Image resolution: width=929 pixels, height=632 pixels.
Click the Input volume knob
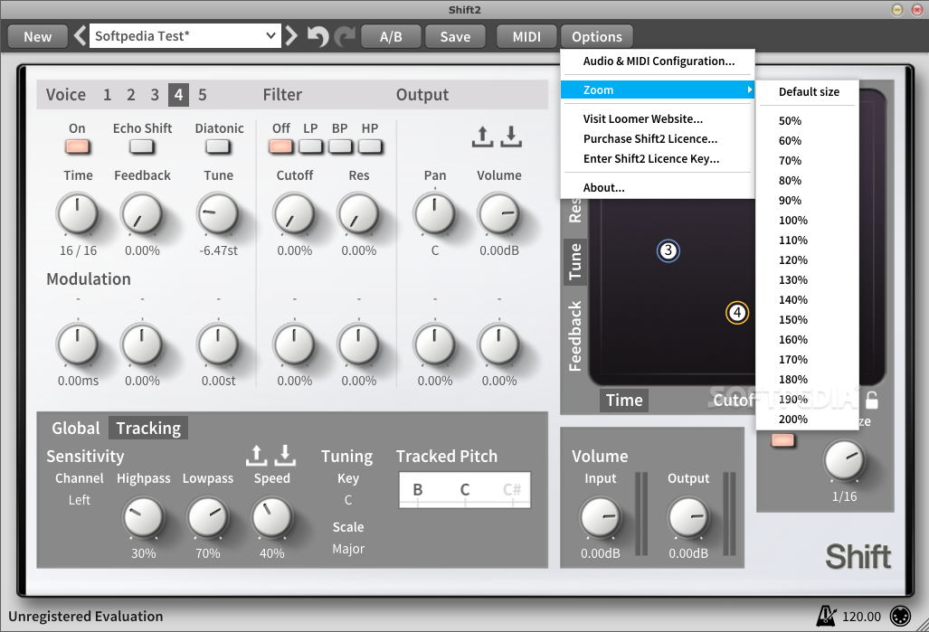click(600, 517)
